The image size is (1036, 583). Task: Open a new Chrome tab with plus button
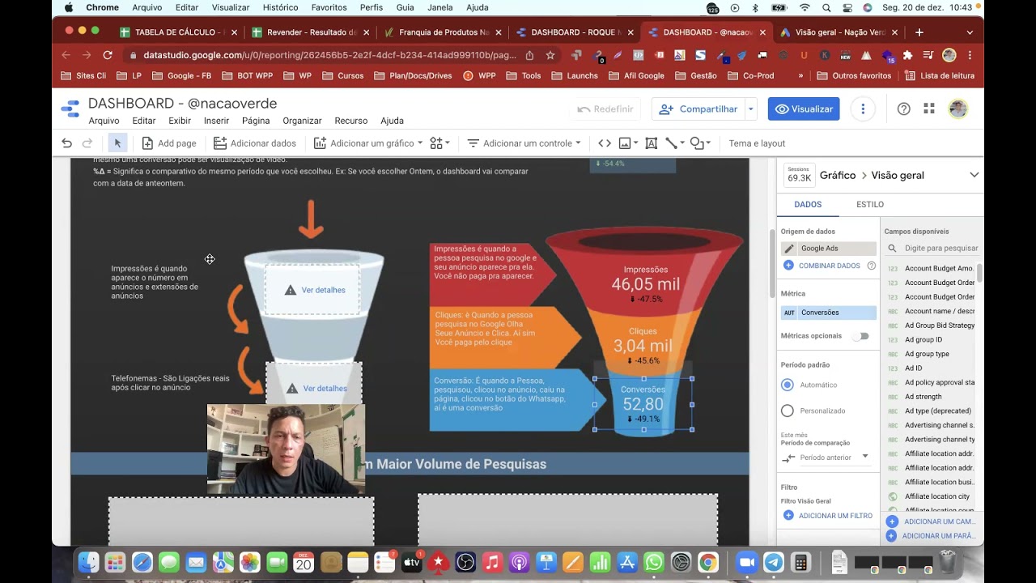[919, 32]
